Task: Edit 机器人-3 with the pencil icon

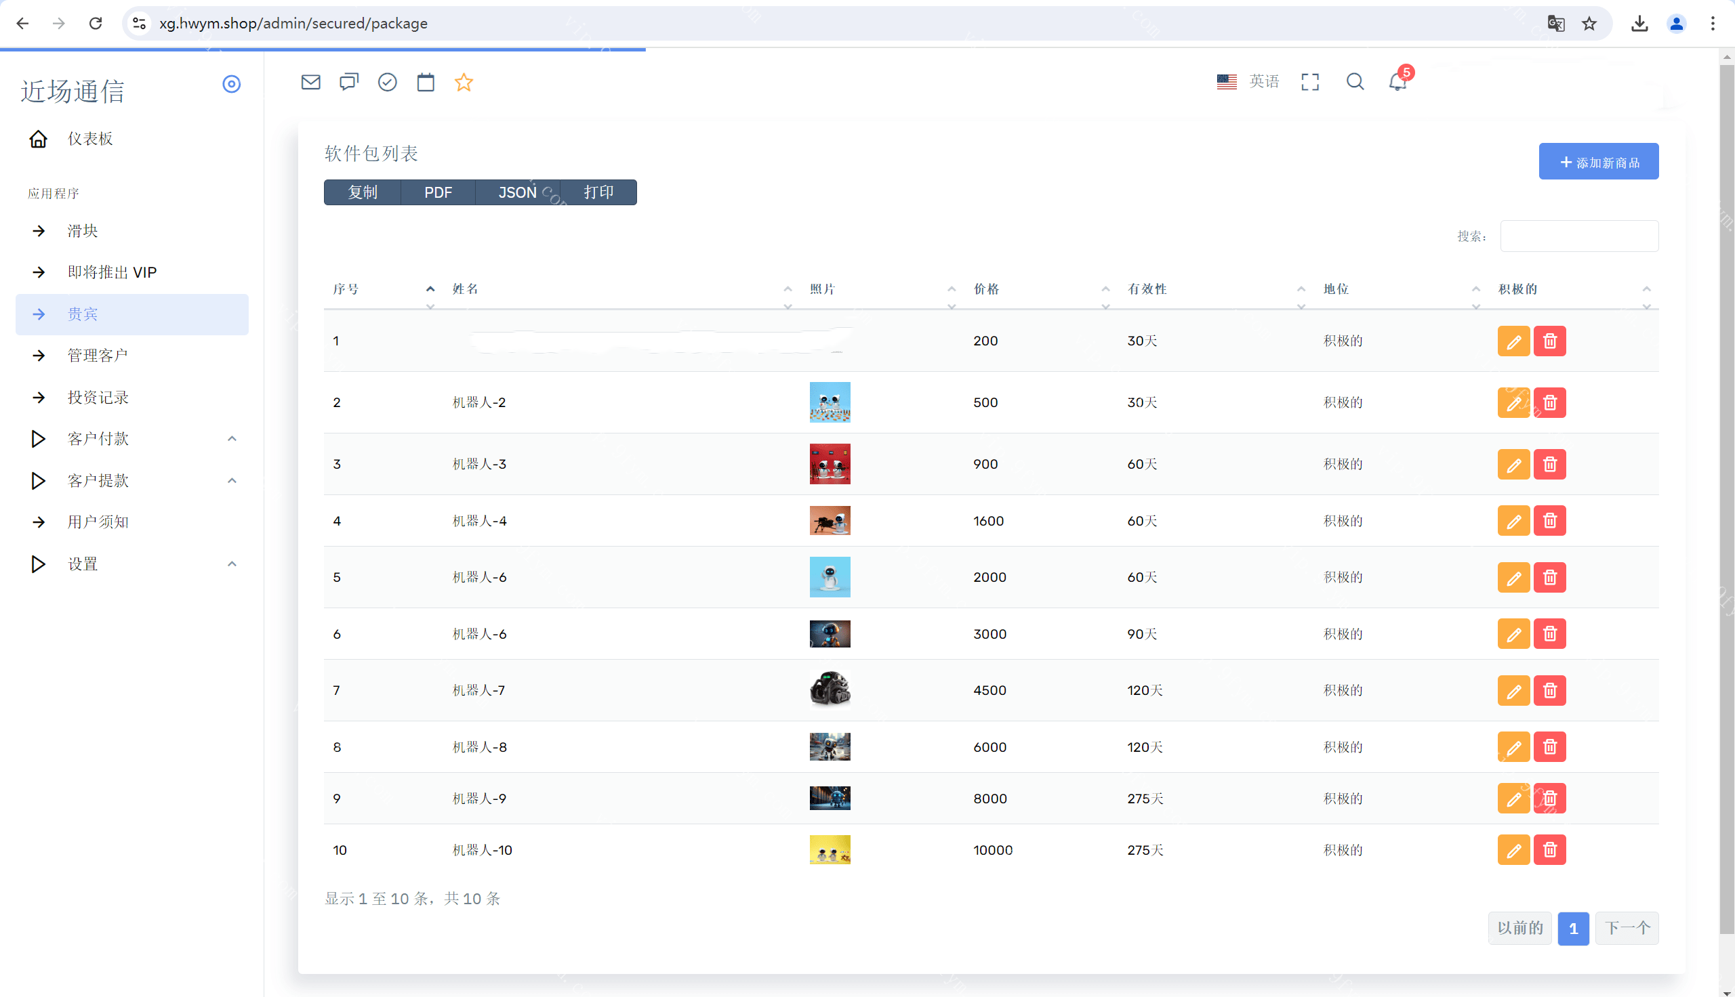Action: coord(1513,464)
